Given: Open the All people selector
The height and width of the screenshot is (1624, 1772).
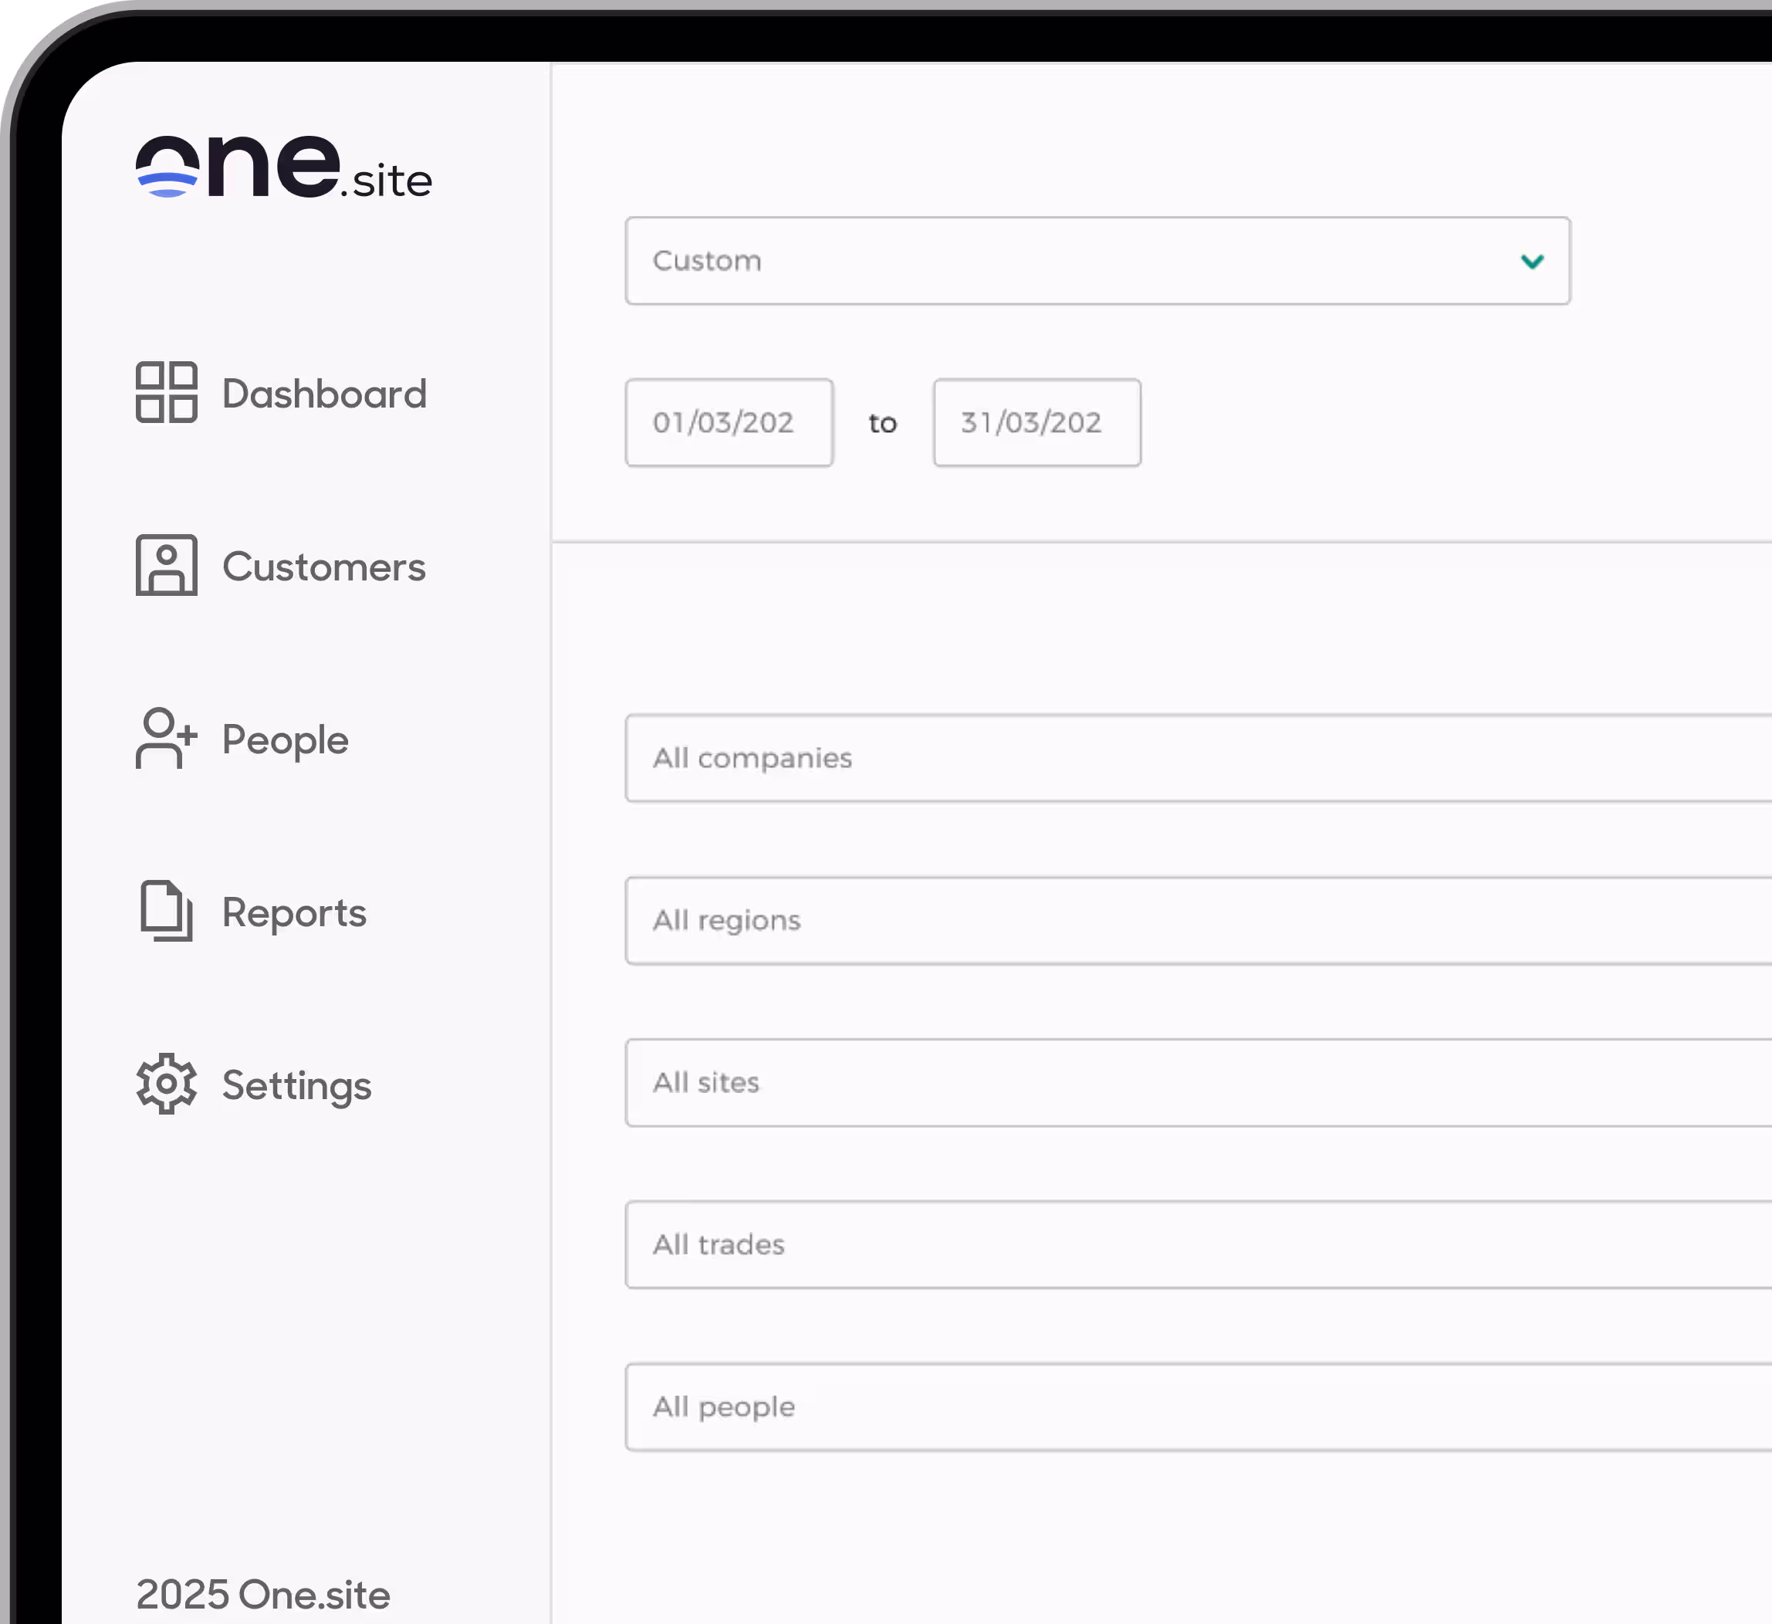Looking at the screenshot, I should pyautogui.click(x=1195, y=1407).
